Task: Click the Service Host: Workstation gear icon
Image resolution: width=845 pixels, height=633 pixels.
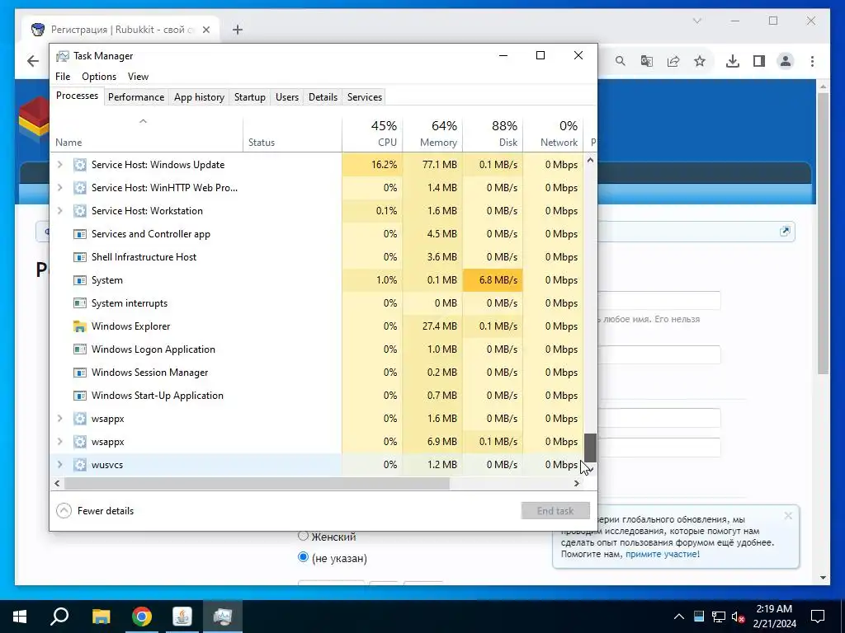Action: (x=80, y=211)
